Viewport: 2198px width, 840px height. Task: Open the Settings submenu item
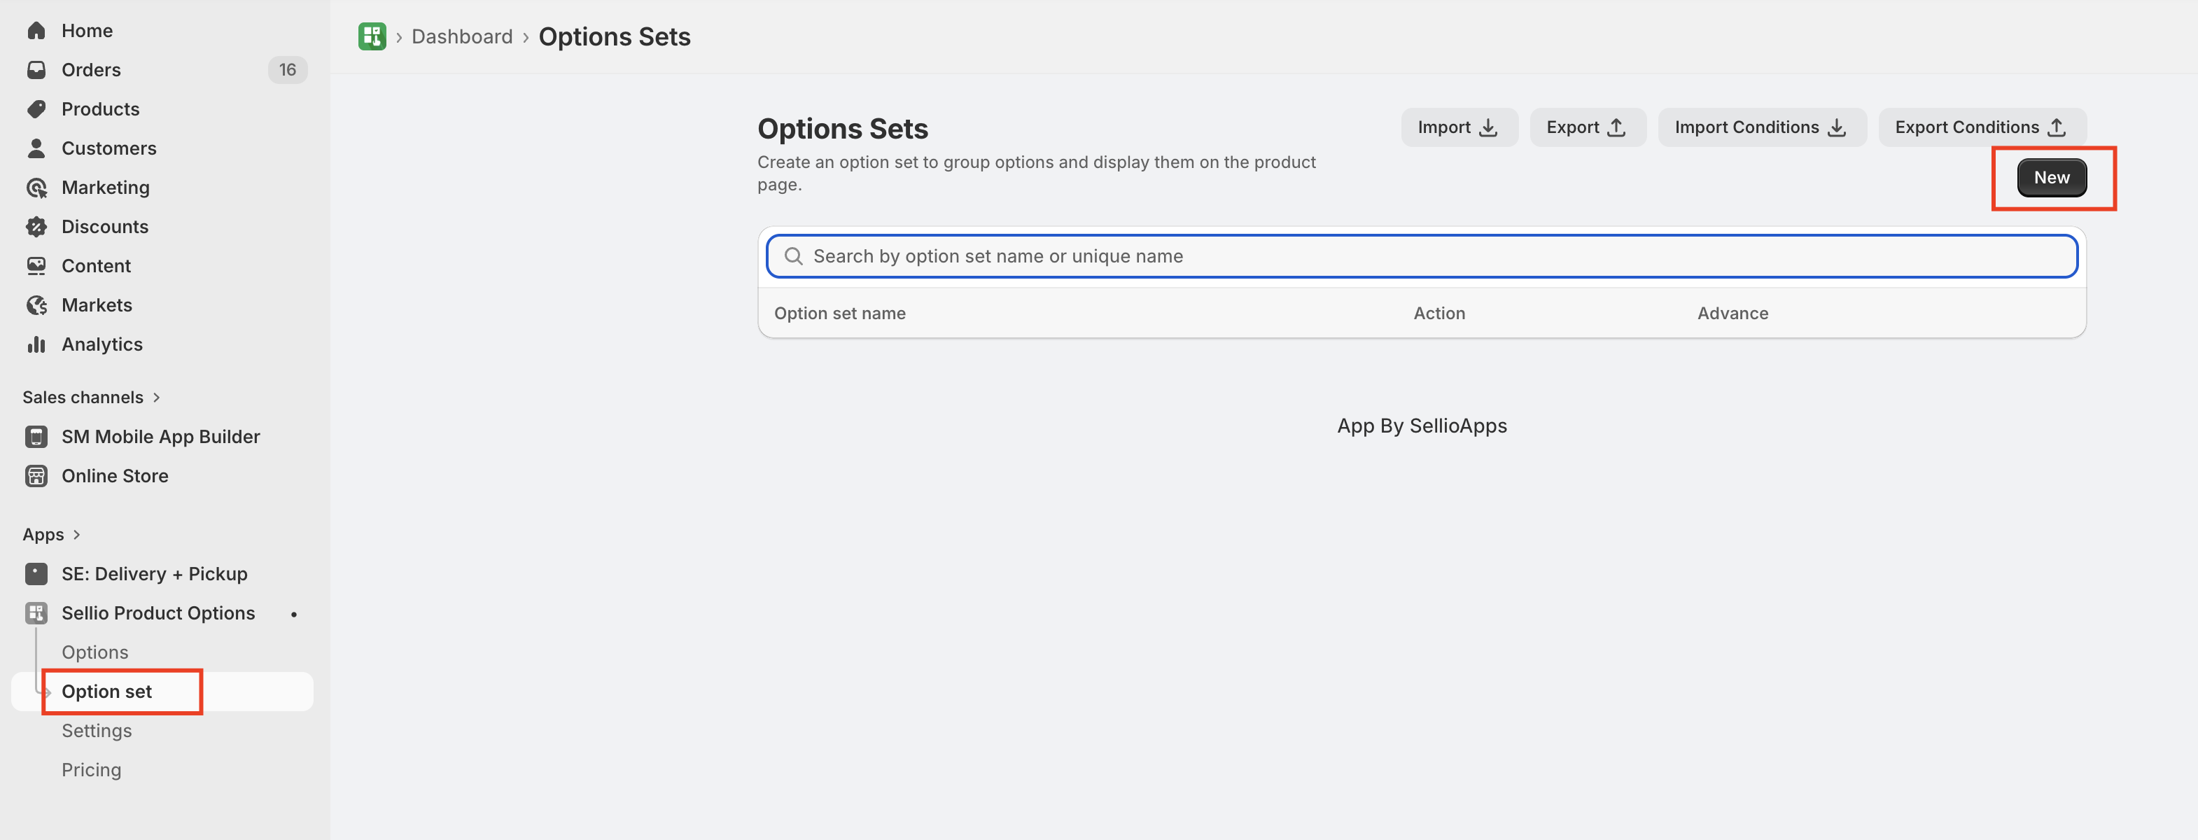click(x=97, y=731)
